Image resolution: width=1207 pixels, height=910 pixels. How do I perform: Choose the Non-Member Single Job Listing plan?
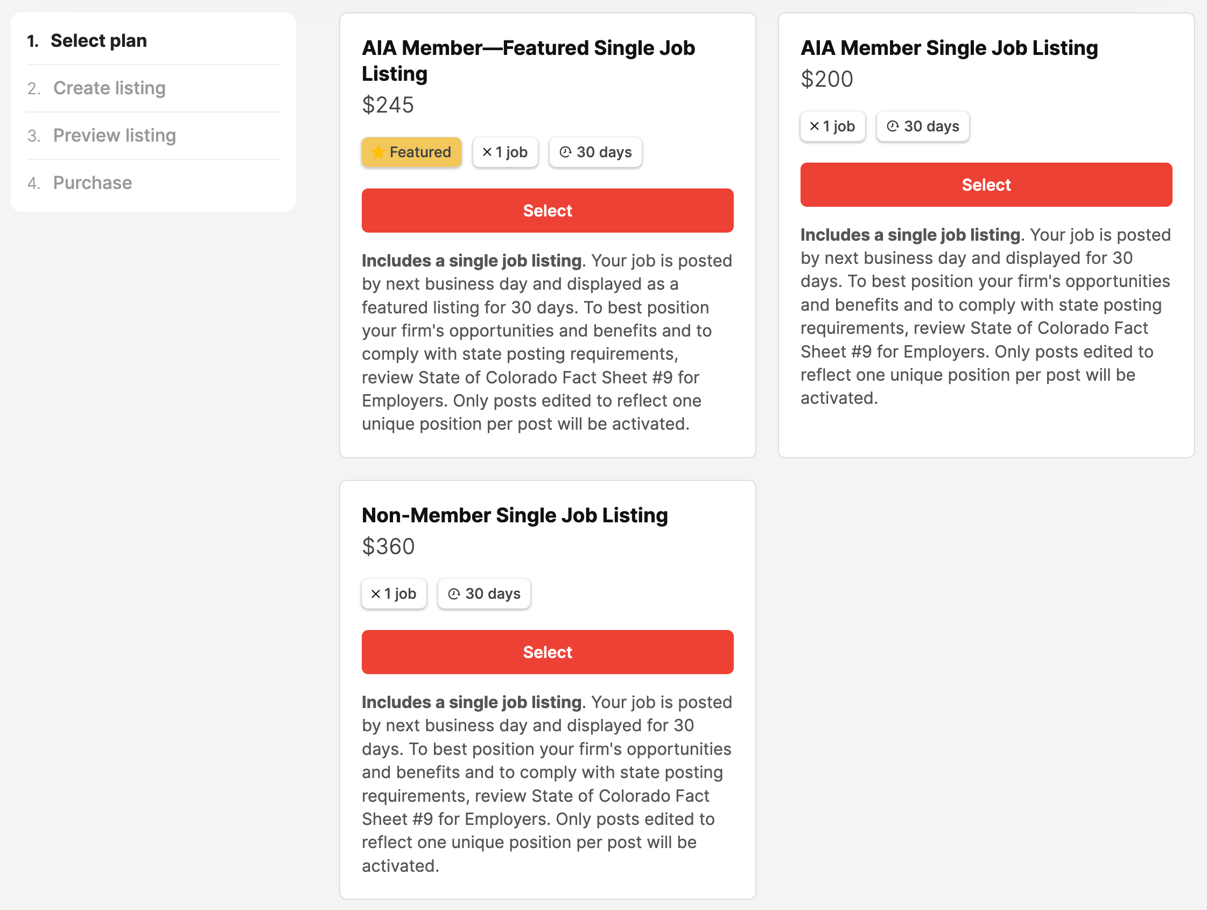click(x=548, y=652)
